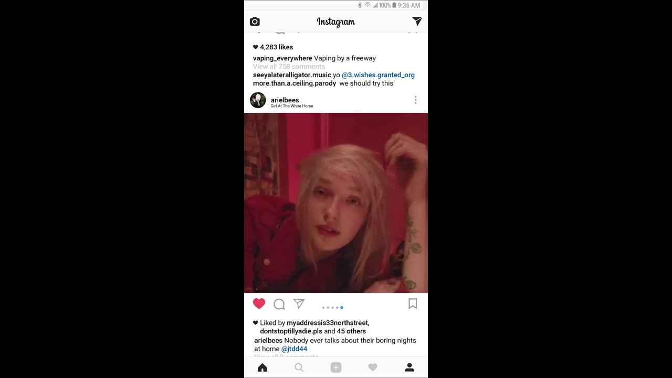Go to Home tab
The image size is (672, 378).
click(262, 367)
